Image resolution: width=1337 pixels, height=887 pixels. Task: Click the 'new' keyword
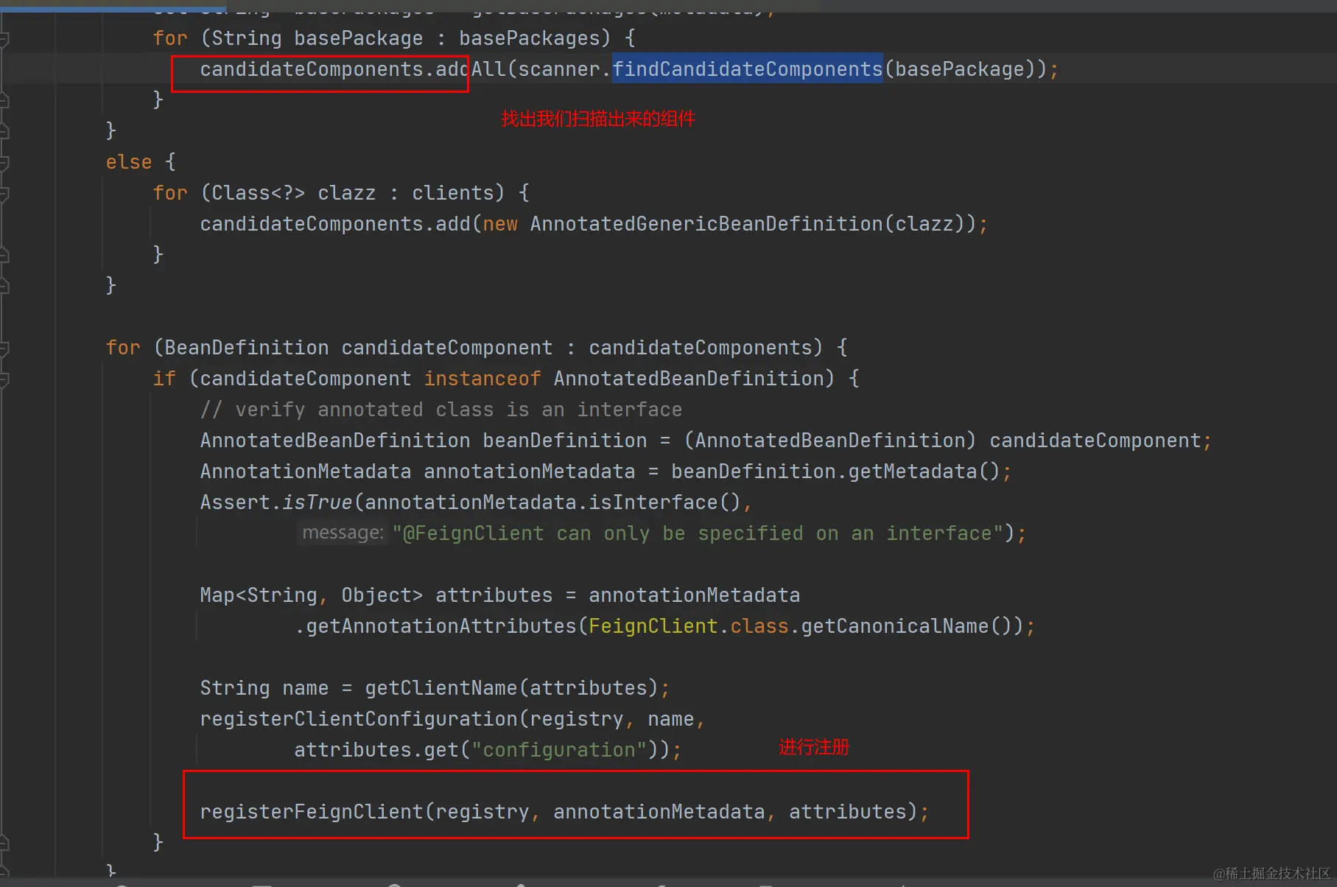tap(500, 224)
